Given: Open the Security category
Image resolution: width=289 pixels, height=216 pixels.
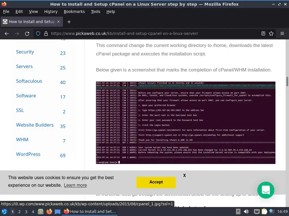Looking at the screenshot, I should (25, 52).
